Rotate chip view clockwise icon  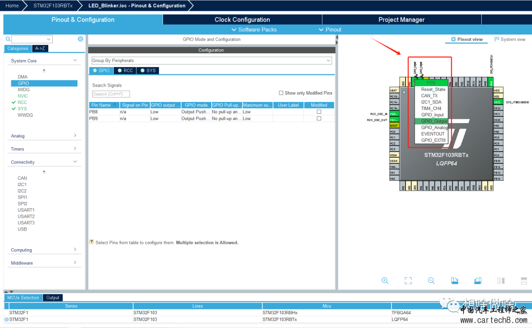455,281
